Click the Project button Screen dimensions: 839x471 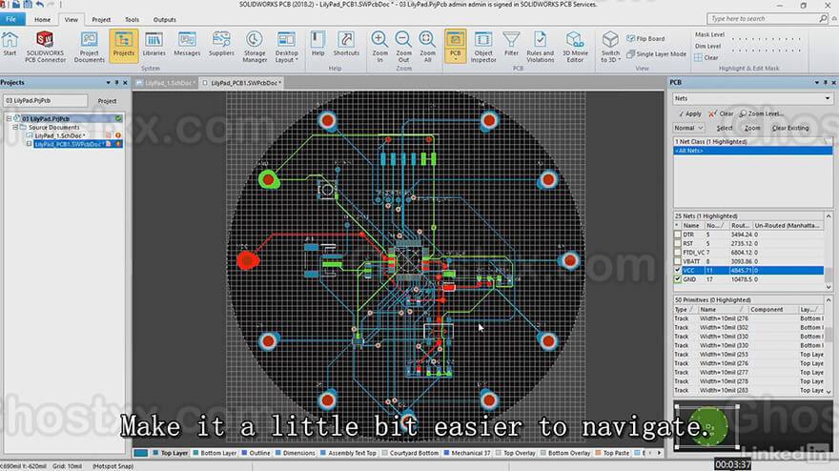(x=107, y=101)
